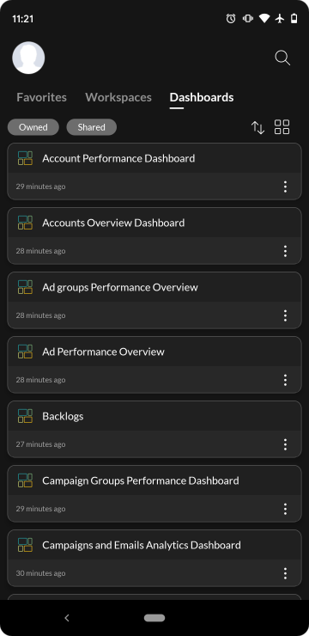Tap dashboard icon beside Ad Performance Overview
Screen dimensions: 309x636
(25, 352)
